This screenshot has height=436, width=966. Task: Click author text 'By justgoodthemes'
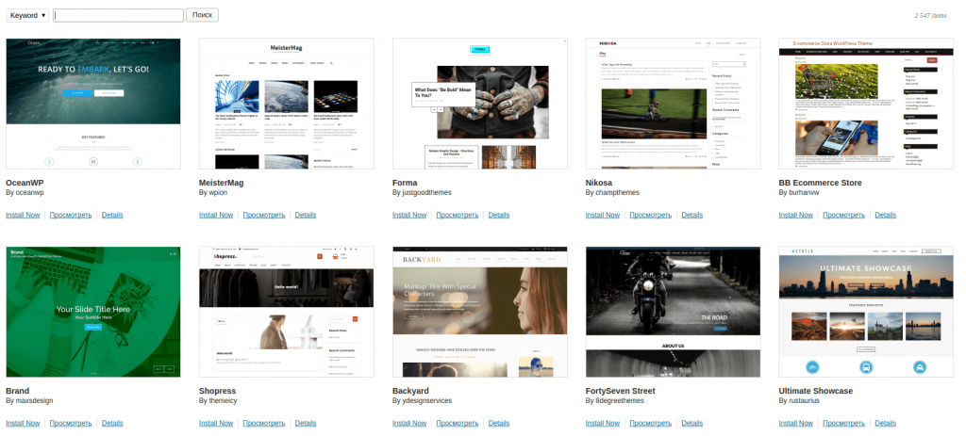click(422, 192)
